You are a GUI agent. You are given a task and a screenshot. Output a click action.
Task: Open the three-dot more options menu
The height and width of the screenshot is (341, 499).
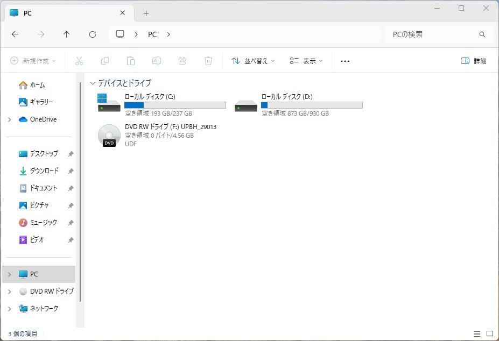345,61
